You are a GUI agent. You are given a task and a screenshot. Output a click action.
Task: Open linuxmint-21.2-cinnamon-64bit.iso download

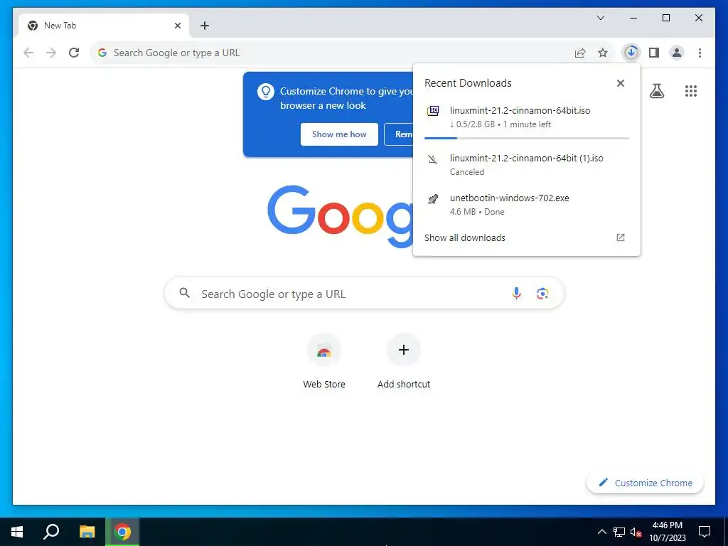(x=527, y=117)
